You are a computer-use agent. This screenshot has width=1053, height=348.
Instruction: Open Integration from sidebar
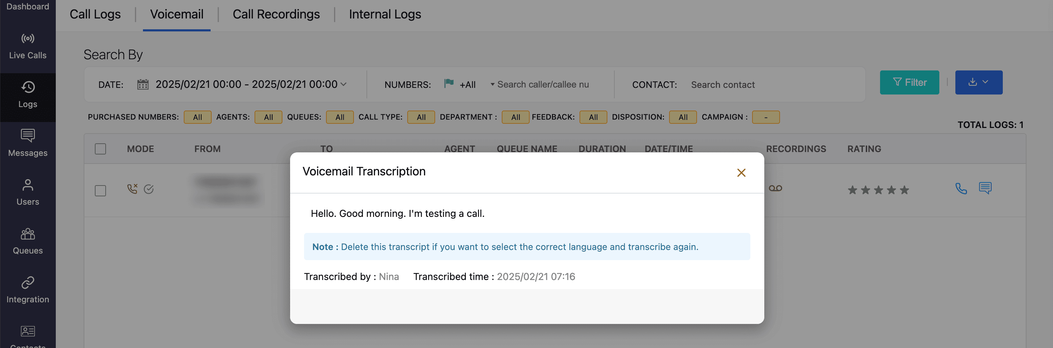coord(28,289)
